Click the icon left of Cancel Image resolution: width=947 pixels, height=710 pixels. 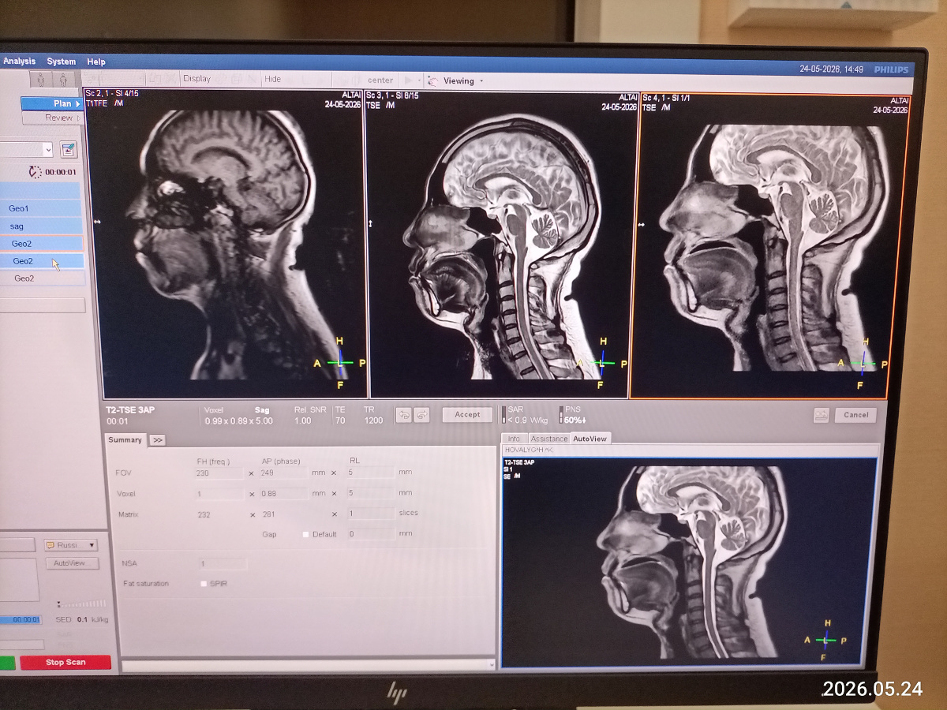click(x=822, y=415)
